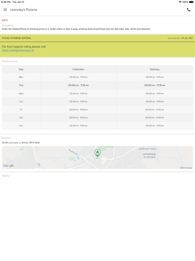Click the HOWDEN CLOUGH map label
The height and width of the screenshot is (261, 195).
(149, 156)
